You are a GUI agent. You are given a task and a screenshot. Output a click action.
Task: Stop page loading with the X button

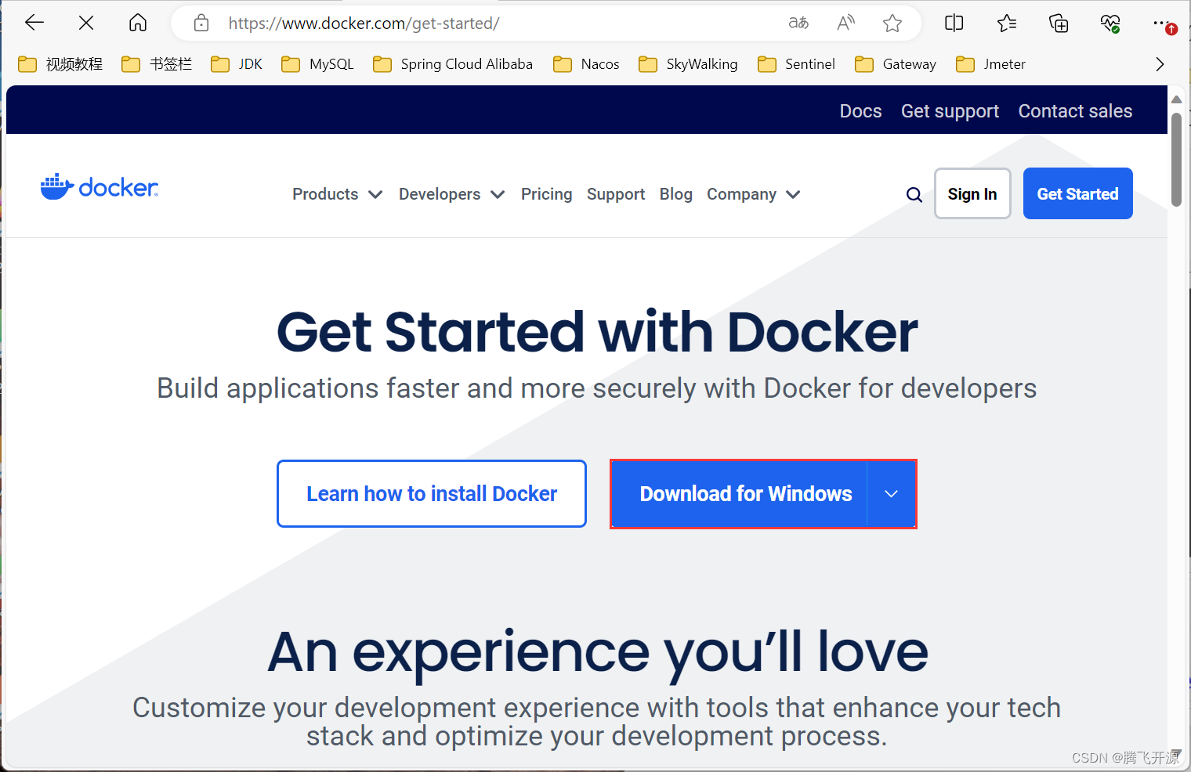pos(86,23)
